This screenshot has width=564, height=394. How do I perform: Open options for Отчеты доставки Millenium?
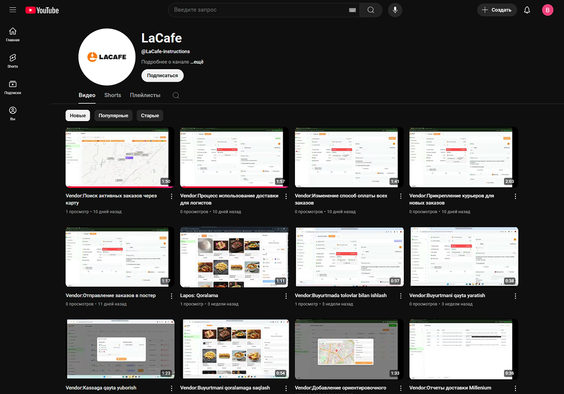tap(515, 388)
